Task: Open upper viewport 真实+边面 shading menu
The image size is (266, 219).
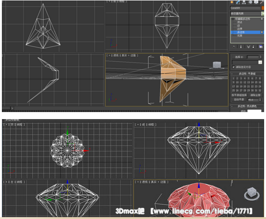Action: coord(129,56)
